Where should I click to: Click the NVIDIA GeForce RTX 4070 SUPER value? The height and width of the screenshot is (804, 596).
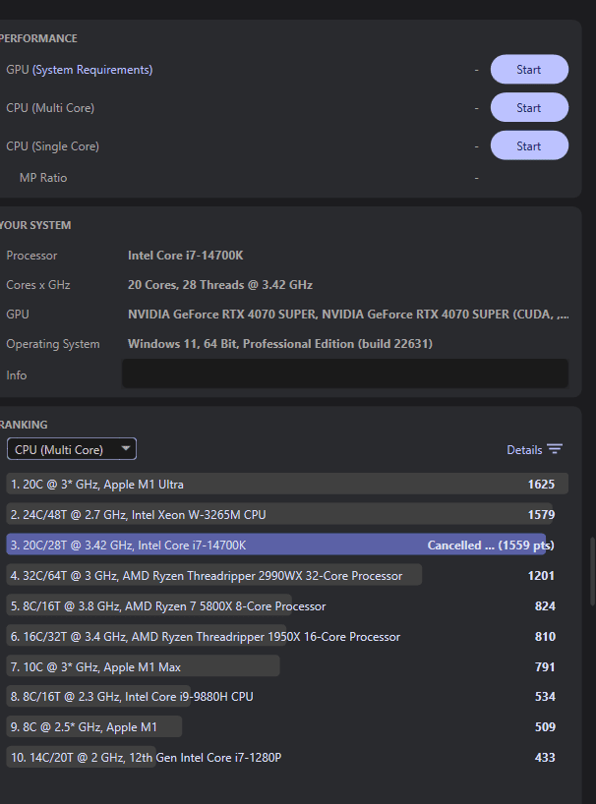click(348, 315)
